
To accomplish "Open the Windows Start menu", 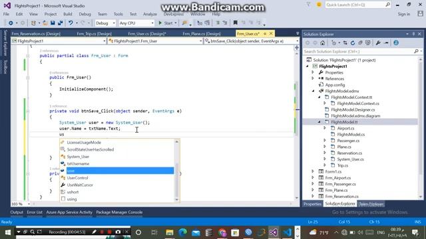I will pos(7,232).
